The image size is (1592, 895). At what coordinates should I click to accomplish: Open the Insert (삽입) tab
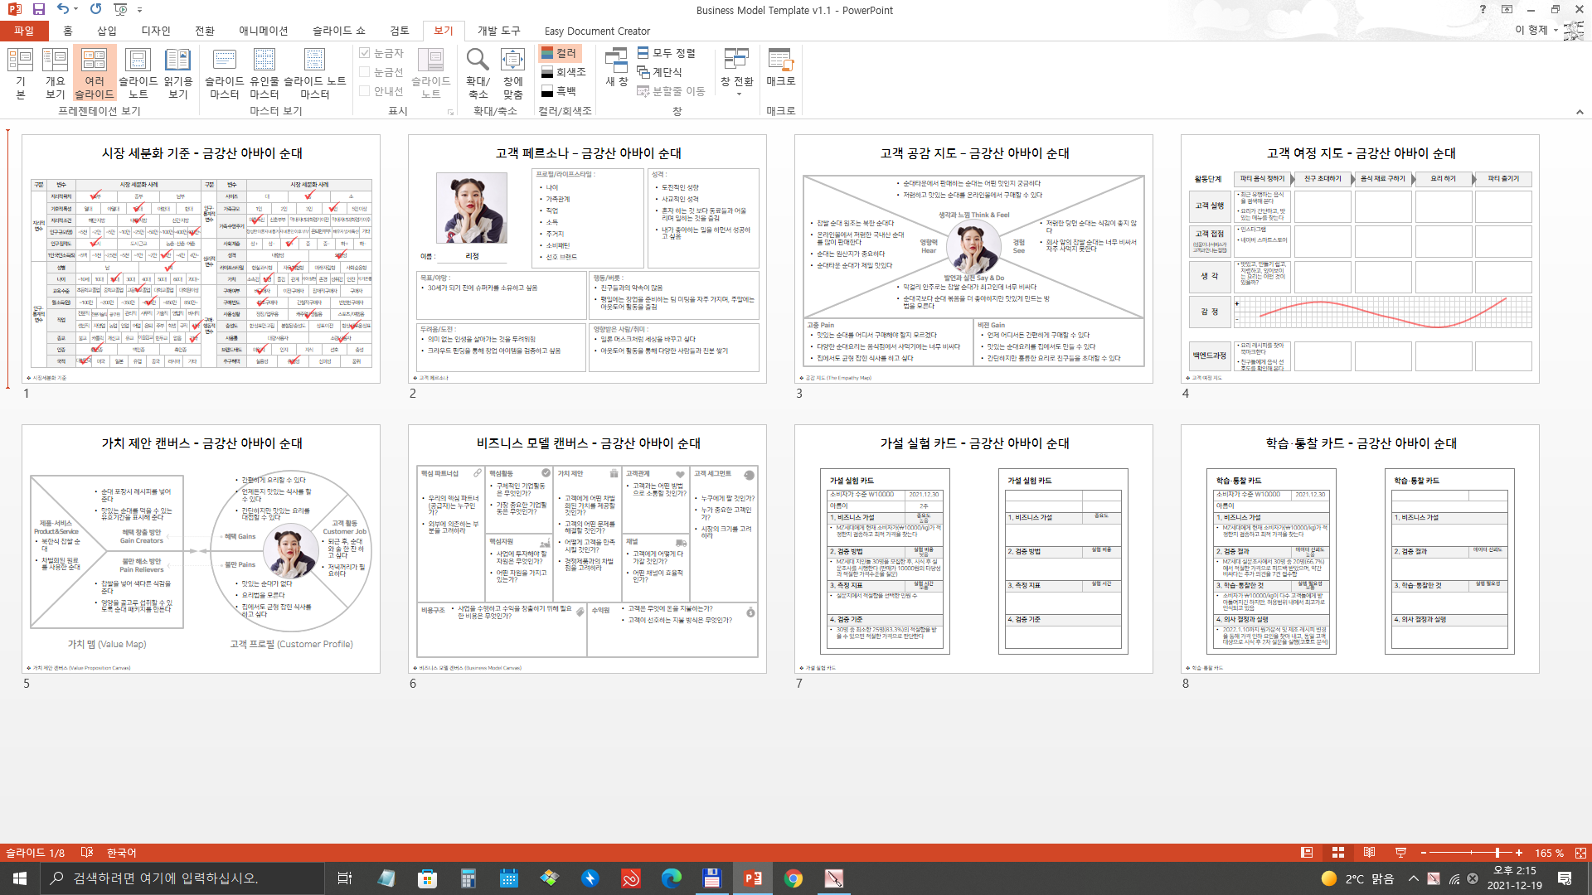107,31
